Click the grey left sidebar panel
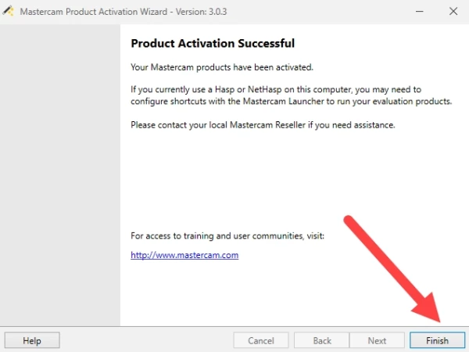This screenshot has height=352, width=469. pos(60,172)
